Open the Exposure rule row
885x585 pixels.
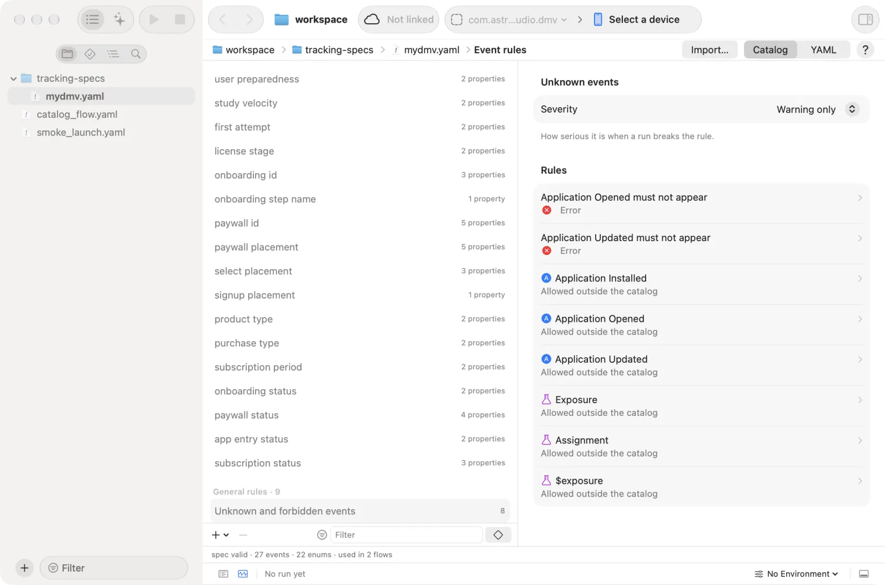tap(701, 406)
